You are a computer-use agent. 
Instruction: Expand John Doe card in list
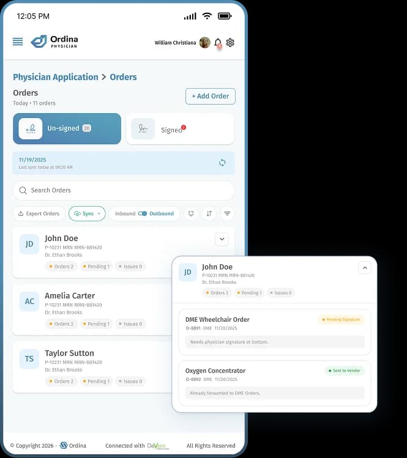click(222, 239)
